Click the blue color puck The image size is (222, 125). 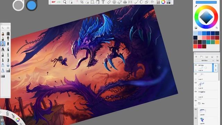32,5
